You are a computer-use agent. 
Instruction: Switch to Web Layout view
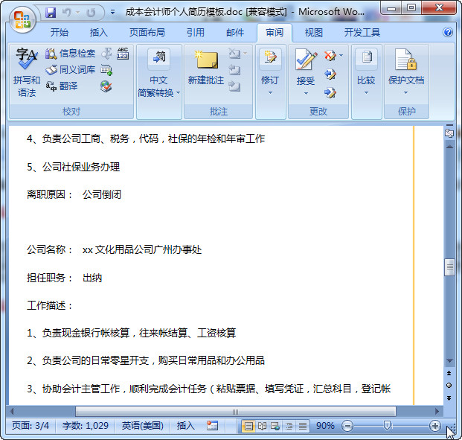275,426
